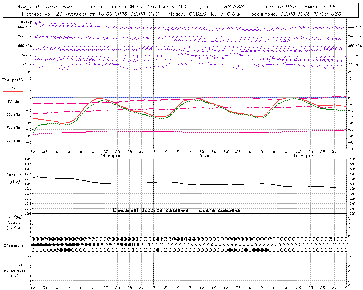Click the Осадки label
The height and width of the screenshot is (290, 363).
coord(15,223)
